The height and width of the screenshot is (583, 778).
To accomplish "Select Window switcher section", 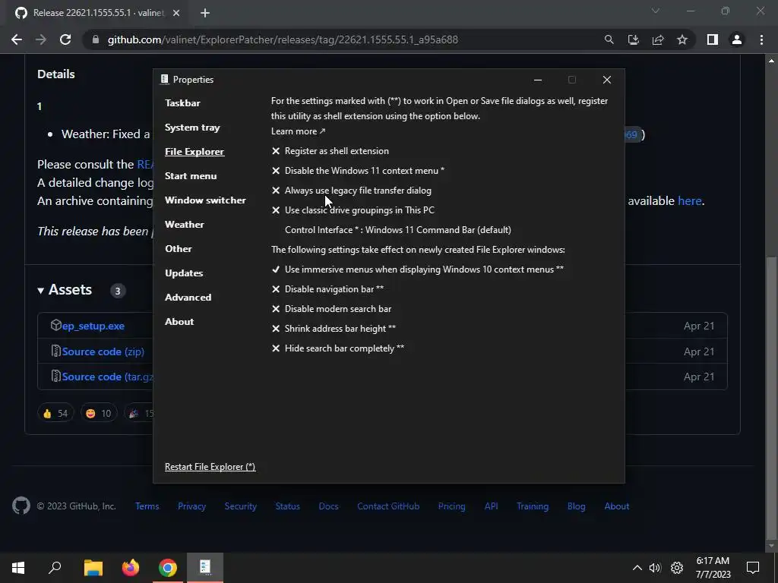I will coord(205,200).
